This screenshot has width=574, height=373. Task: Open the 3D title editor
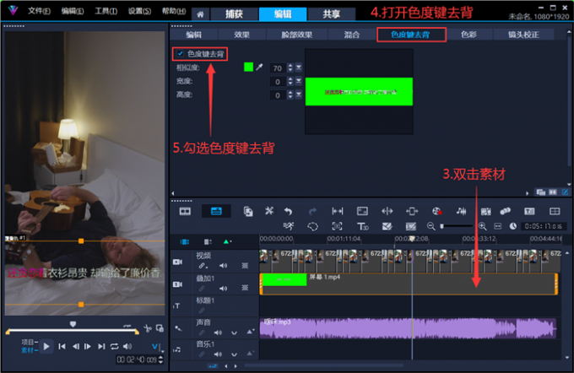click(362, 226)
